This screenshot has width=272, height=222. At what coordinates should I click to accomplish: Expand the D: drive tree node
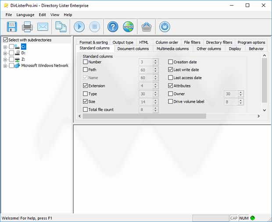tap(5, 53)
